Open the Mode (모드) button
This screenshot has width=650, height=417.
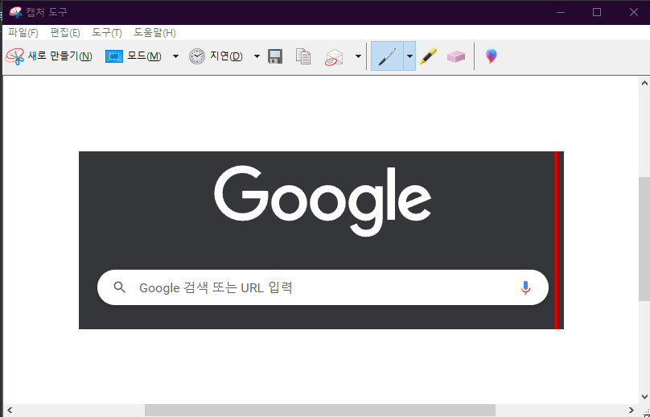[x=134, y=56]
